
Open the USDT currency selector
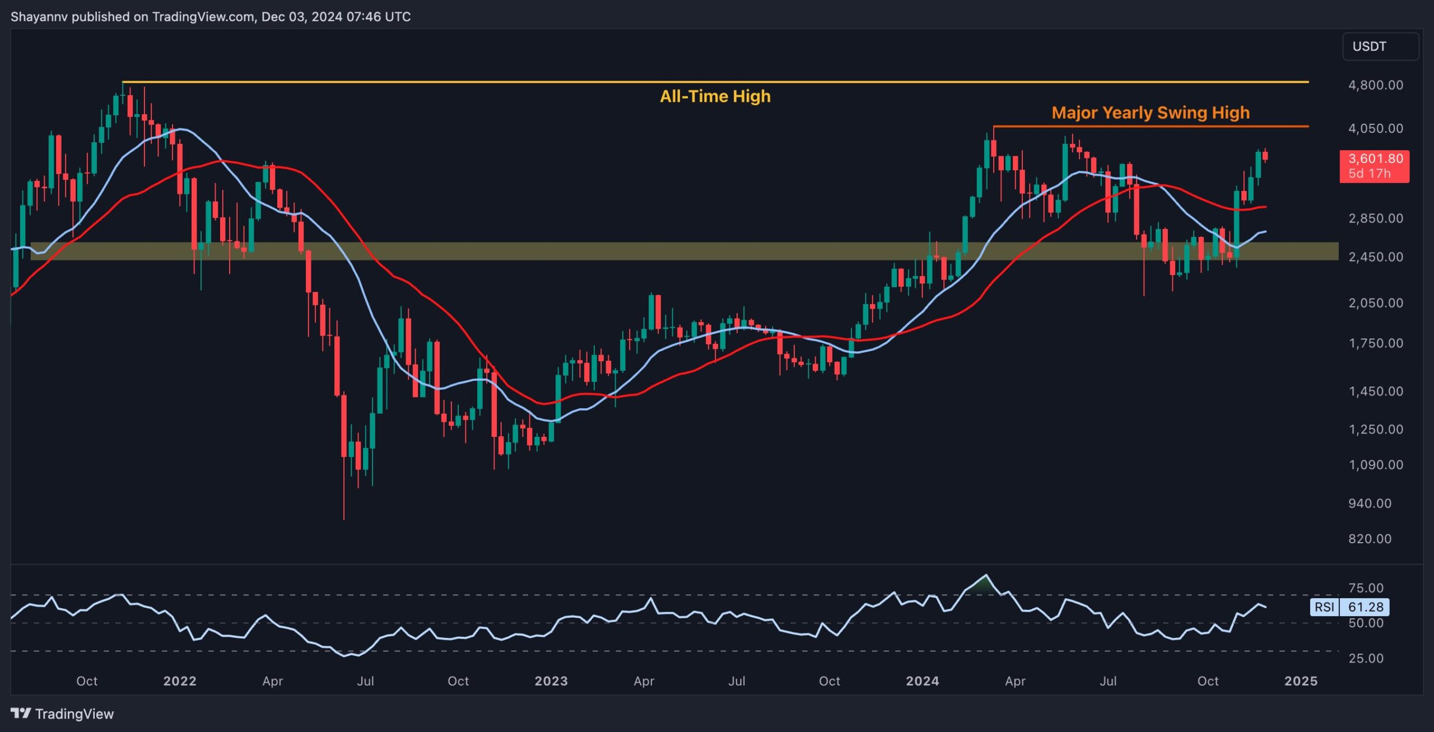click(x=1380, y=46)
